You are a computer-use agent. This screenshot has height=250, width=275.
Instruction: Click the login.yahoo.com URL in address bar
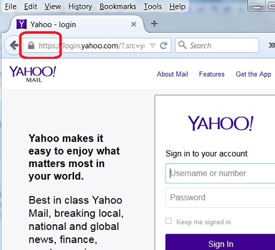pyautogui.click(x=92, y=46)
